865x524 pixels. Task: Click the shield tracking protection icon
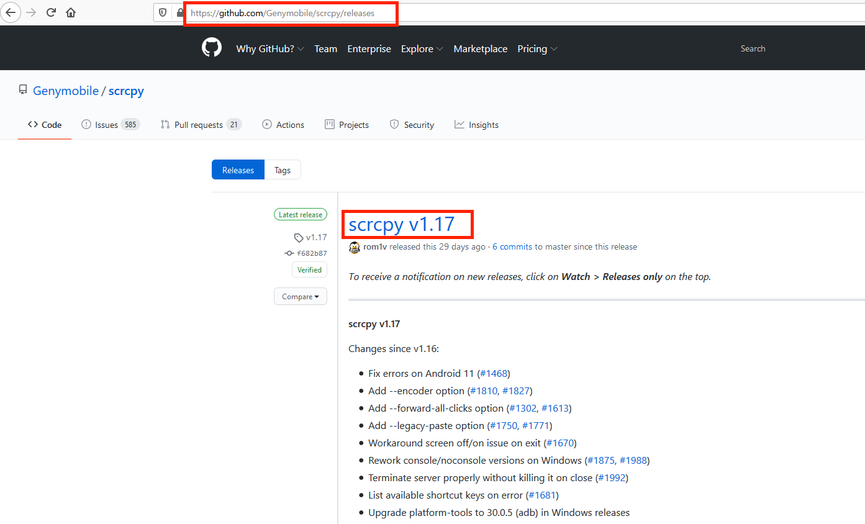tap(163, 12)
